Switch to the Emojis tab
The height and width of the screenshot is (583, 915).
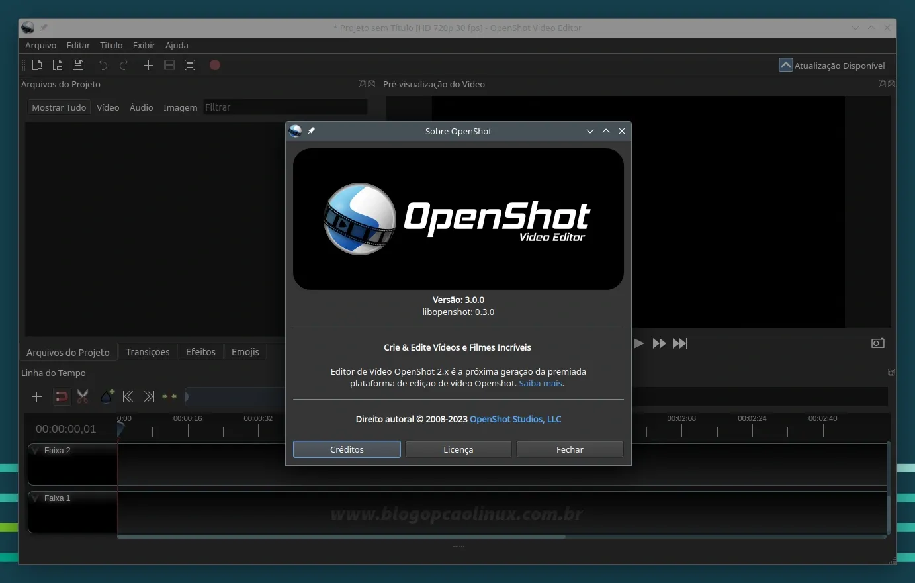[x=245, y=352]
